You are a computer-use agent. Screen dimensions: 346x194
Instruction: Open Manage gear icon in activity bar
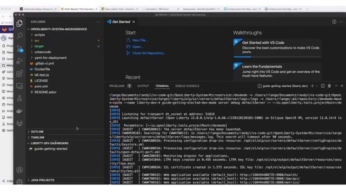[x=19, y=182]
